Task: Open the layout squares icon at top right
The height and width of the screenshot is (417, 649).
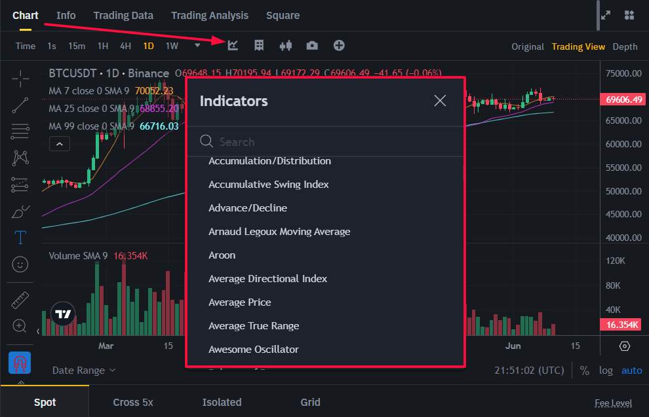Action: tap(629, 15)
